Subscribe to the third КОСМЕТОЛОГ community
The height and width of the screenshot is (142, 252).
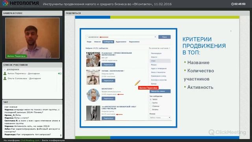click(x=108, y=98)
